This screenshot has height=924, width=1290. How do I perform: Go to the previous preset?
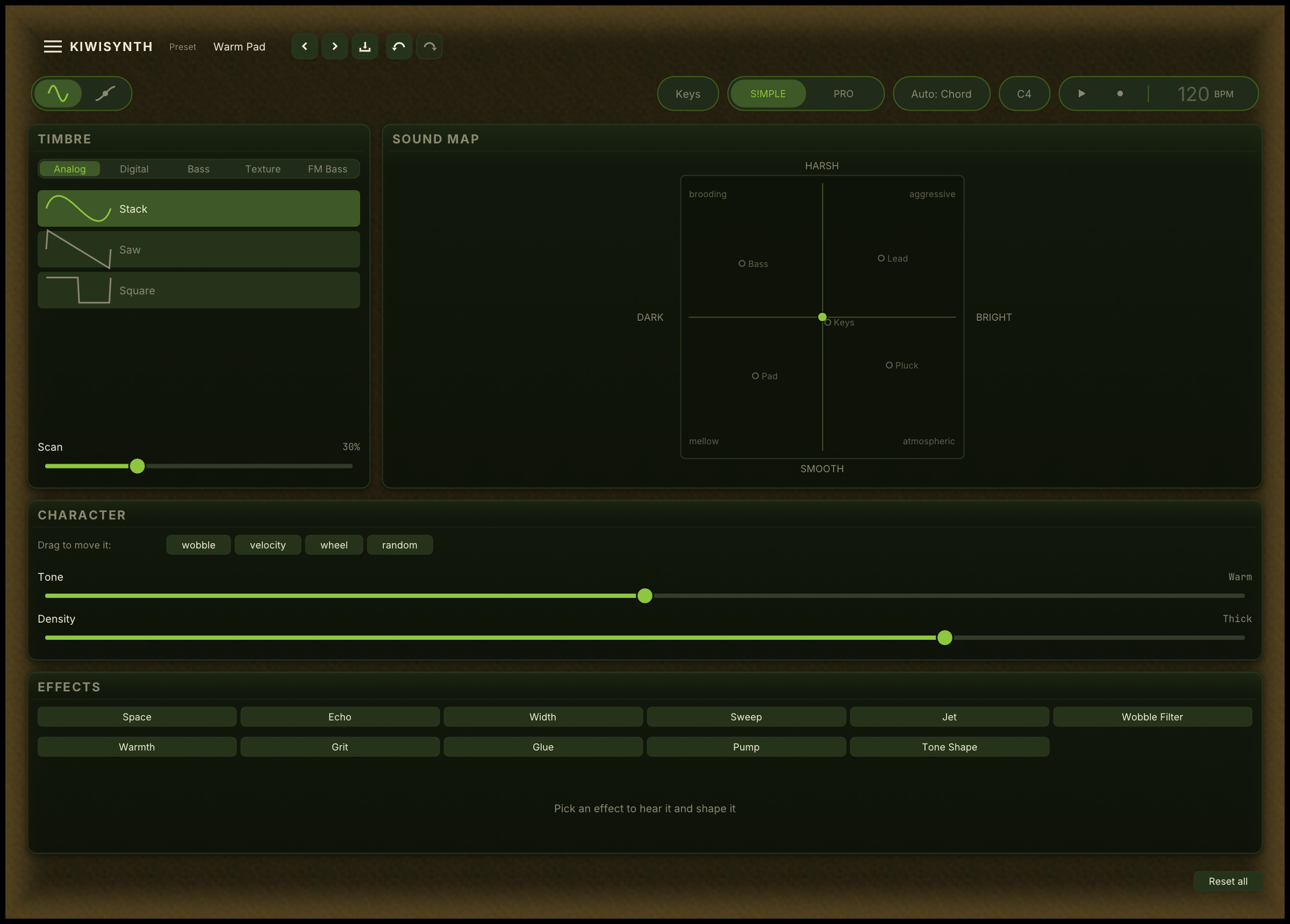[304, 47]
